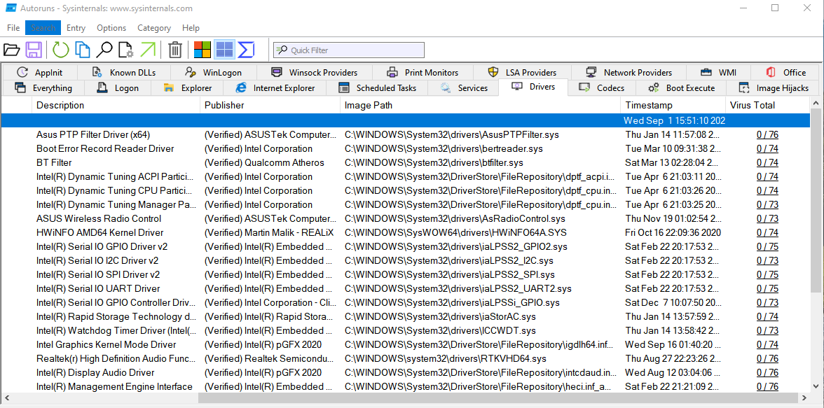Switch to the WinLogon tab

213,73
